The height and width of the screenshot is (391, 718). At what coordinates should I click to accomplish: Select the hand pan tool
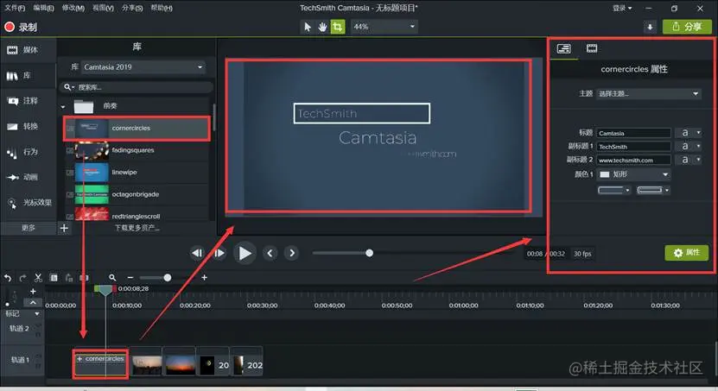pos(322,27)
